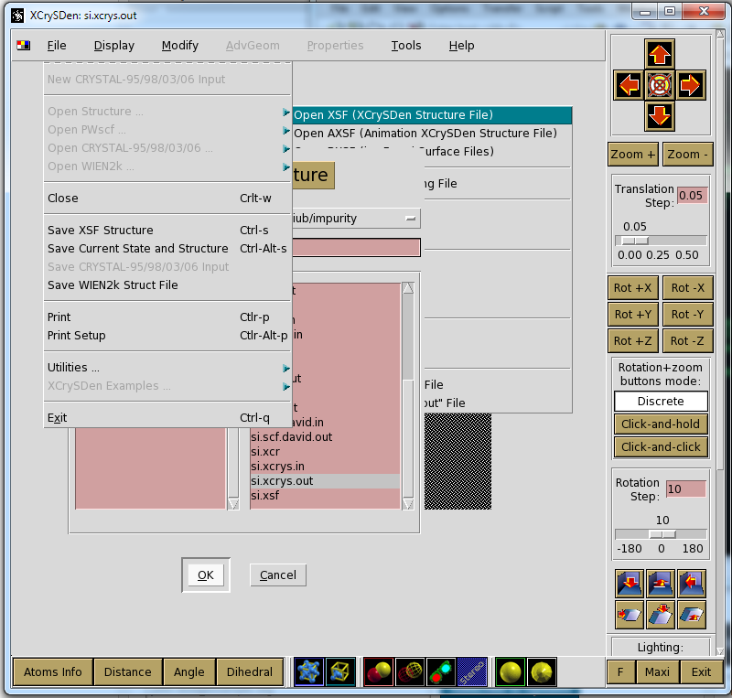Select Save Current State and Structure
The width and height of the screenshot is (732, 698).
[167, 249]
